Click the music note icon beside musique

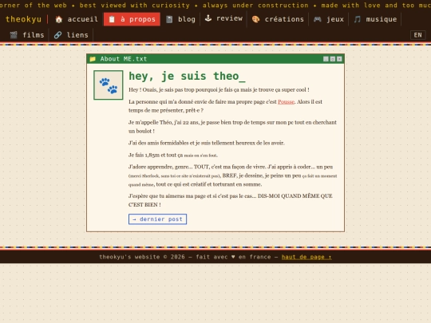point(357,19)
